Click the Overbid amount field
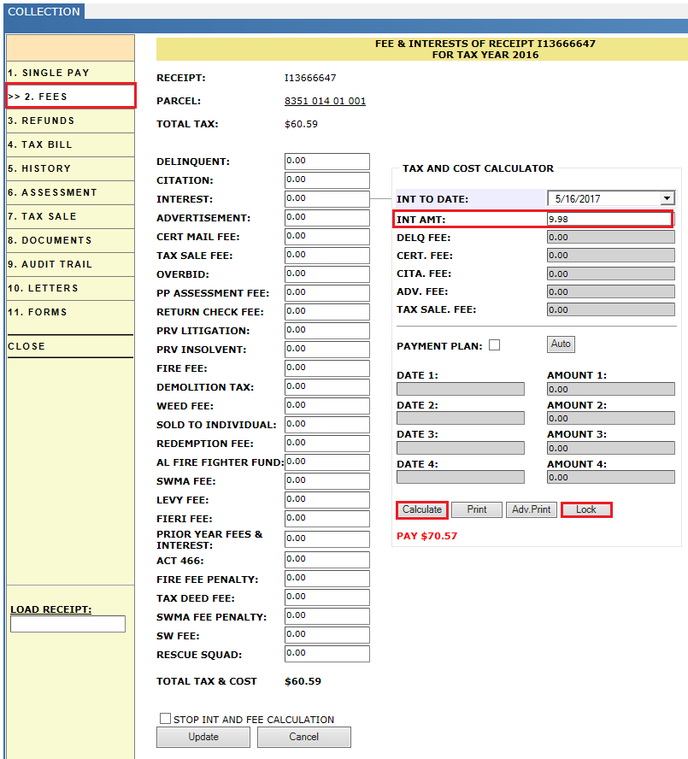Screen dimensions: 688x759 326,274
